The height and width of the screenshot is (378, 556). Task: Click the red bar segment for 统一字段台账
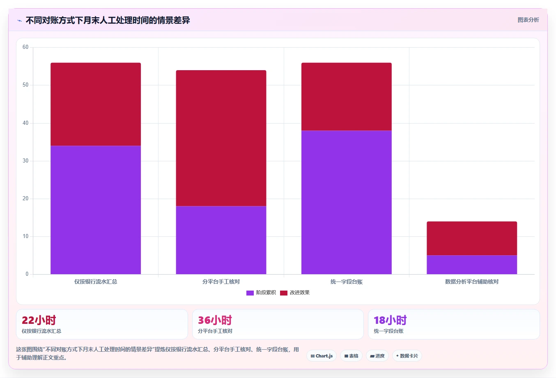point(347,96)
